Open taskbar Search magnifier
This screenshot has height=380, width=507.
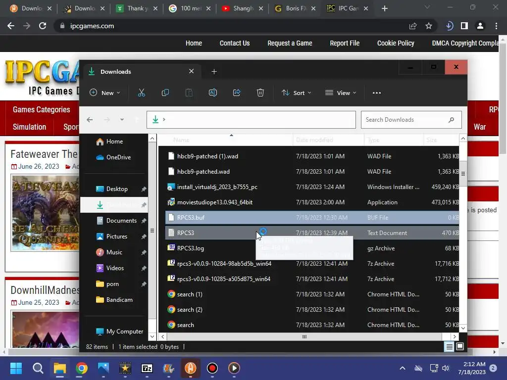38,368
